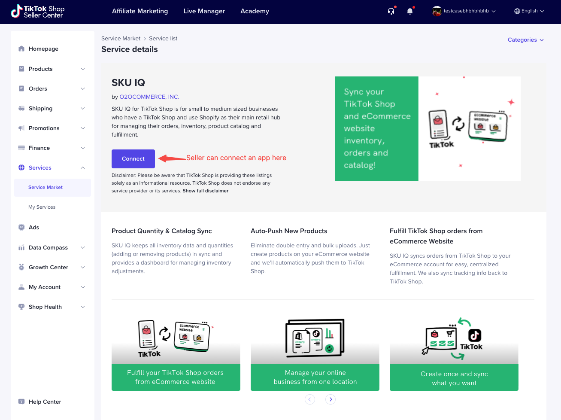Click 'Product Quantity & Catalog Sync' heading

pos(161,231)
